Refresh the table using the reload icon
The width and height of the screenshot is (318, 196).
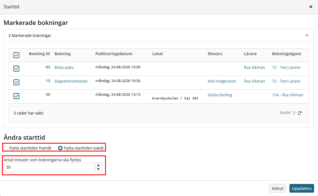click(300, 113)
